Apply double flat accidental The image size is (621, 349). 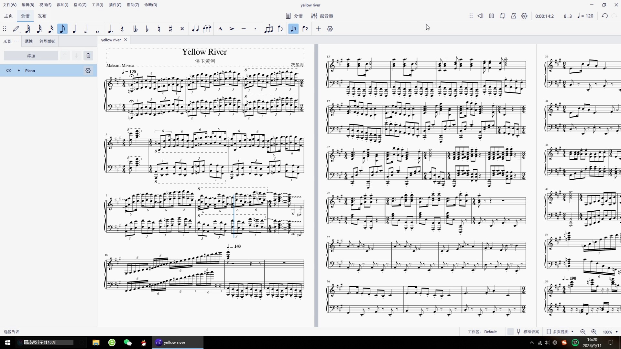136,29
